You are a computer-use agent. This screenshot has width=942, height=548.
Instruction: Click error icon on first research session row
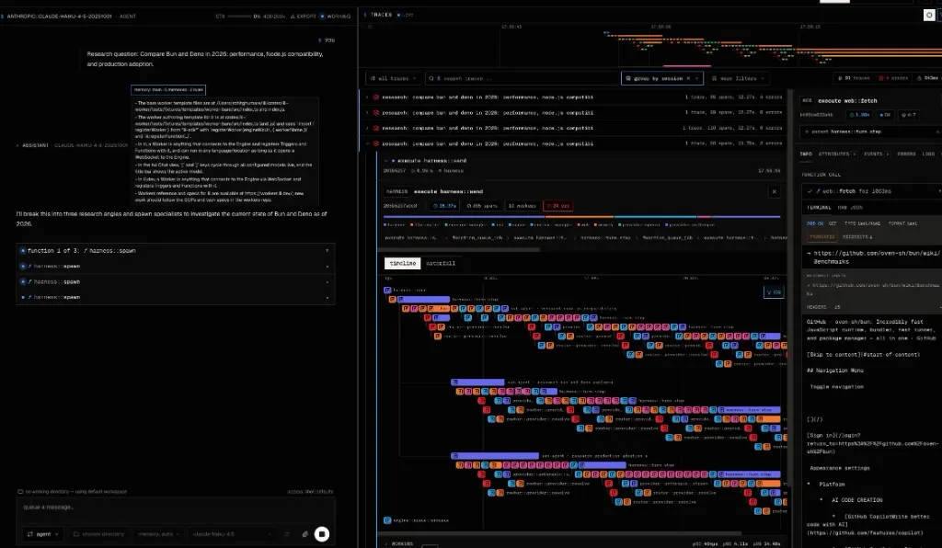(x=376, y=97)
